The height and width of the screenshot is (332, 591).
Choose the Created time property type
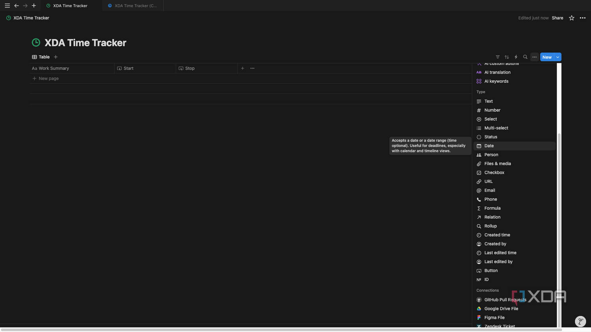(514, 235)
